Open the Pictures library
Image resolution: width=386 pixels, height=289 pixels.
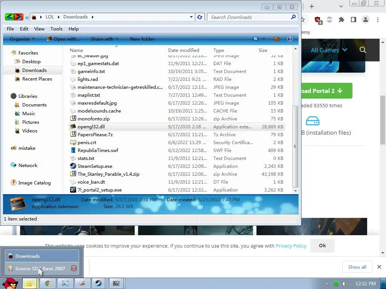(31, 122)
